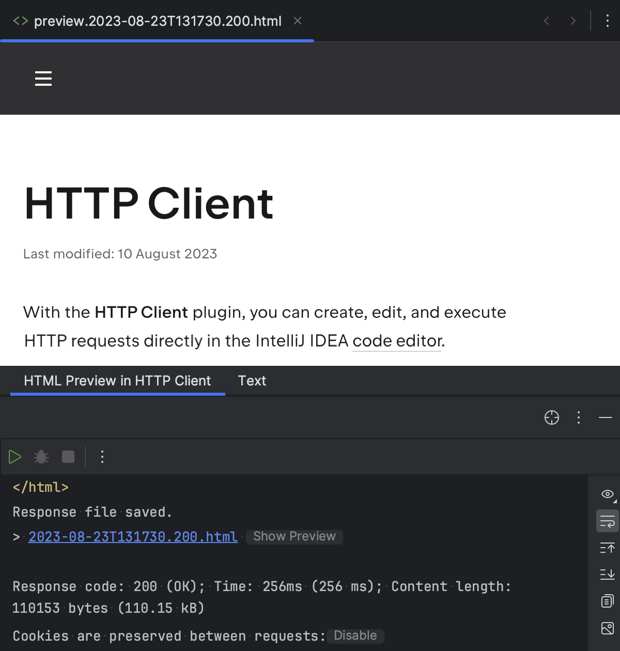Screen dimensions: 620x651
Task: Click the Show Preview button
Action: pos(294,536)
